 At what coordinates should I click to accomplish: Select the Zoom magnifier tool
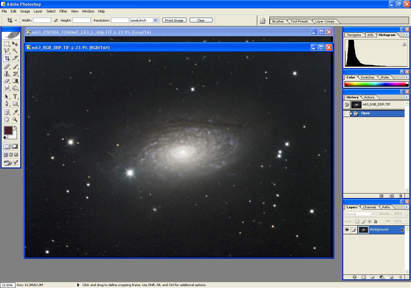coord(15,119)
